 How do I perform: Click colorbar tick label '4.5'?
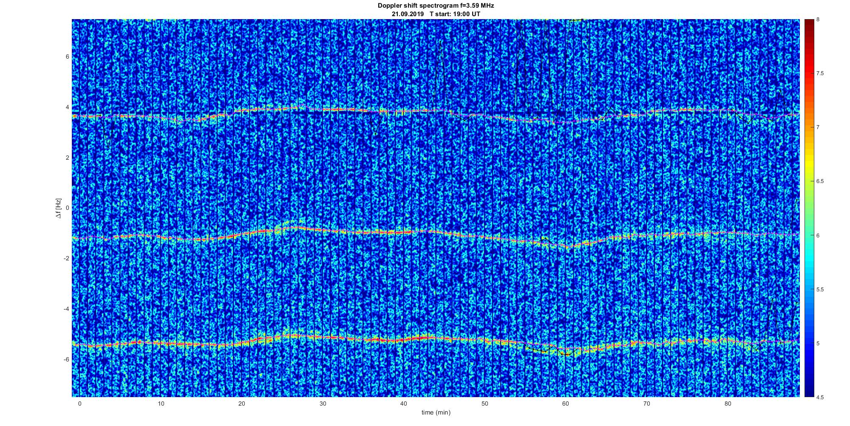[820, 397]
